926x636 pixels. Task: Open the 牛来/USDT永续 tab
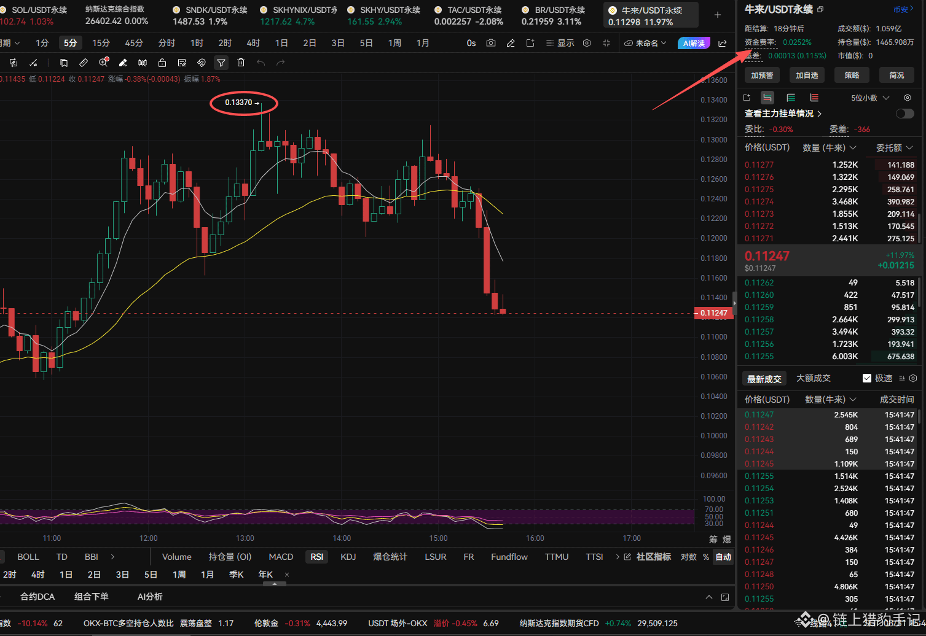tap(651, 15)
